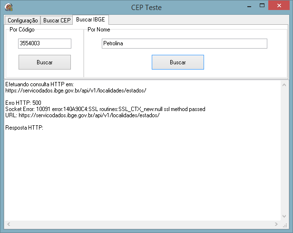Focus the Por Nome input with Petrolina
This screenshot has height=233, width=293.
(185, 43)
